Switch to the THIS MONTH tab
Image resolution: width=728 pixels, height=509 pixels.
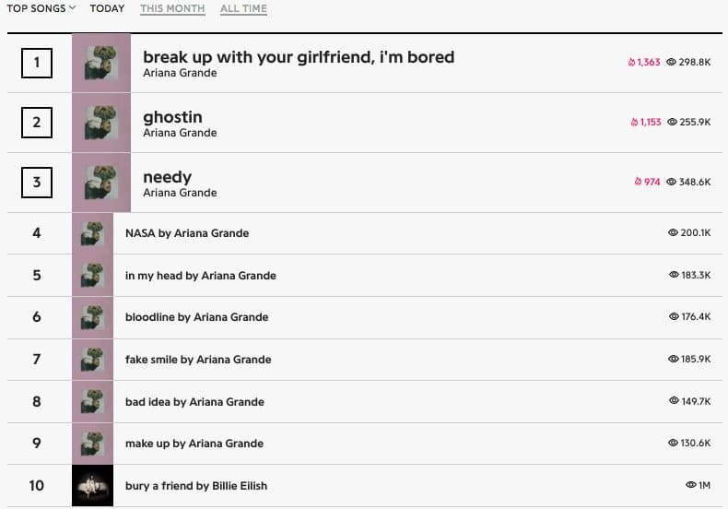click(x=172, y=8)
